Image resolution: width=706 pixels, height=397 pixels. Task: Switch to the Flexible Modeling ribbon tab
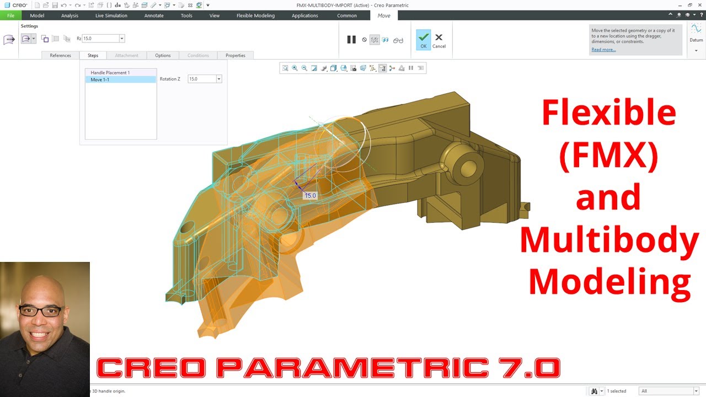point(255,15)
